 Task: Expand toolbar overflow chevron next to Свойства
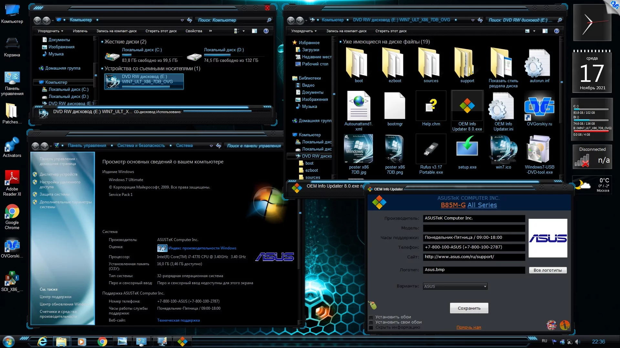click(x=211, y=31)
